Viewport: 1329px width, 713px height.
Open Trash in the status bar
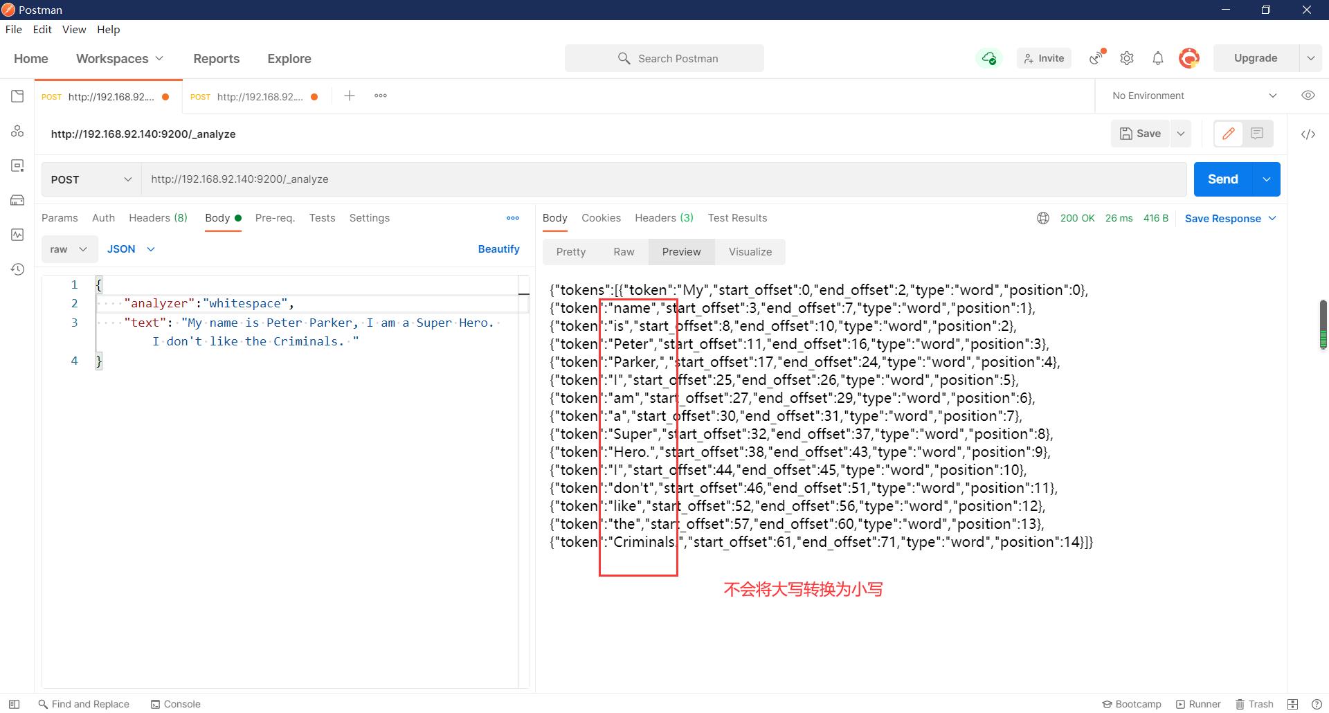[x=1255, y=704]
